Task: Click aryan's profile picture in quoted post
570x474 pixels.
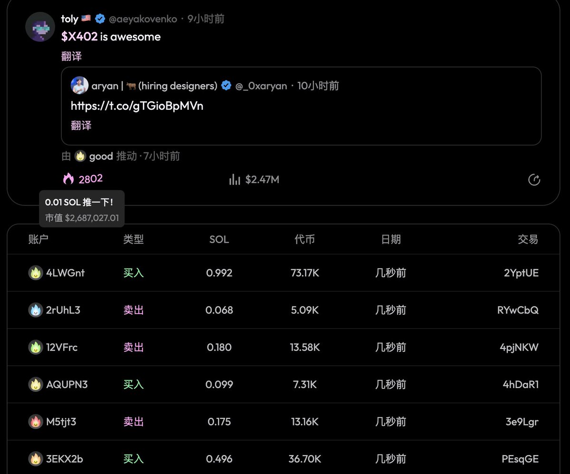Action: coord(79,85)
